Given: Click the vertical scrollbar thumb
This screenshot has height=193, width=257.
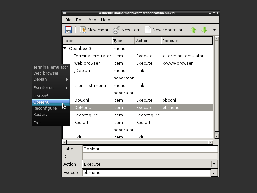Looking at the screenshot, I should tap(217, 86).
